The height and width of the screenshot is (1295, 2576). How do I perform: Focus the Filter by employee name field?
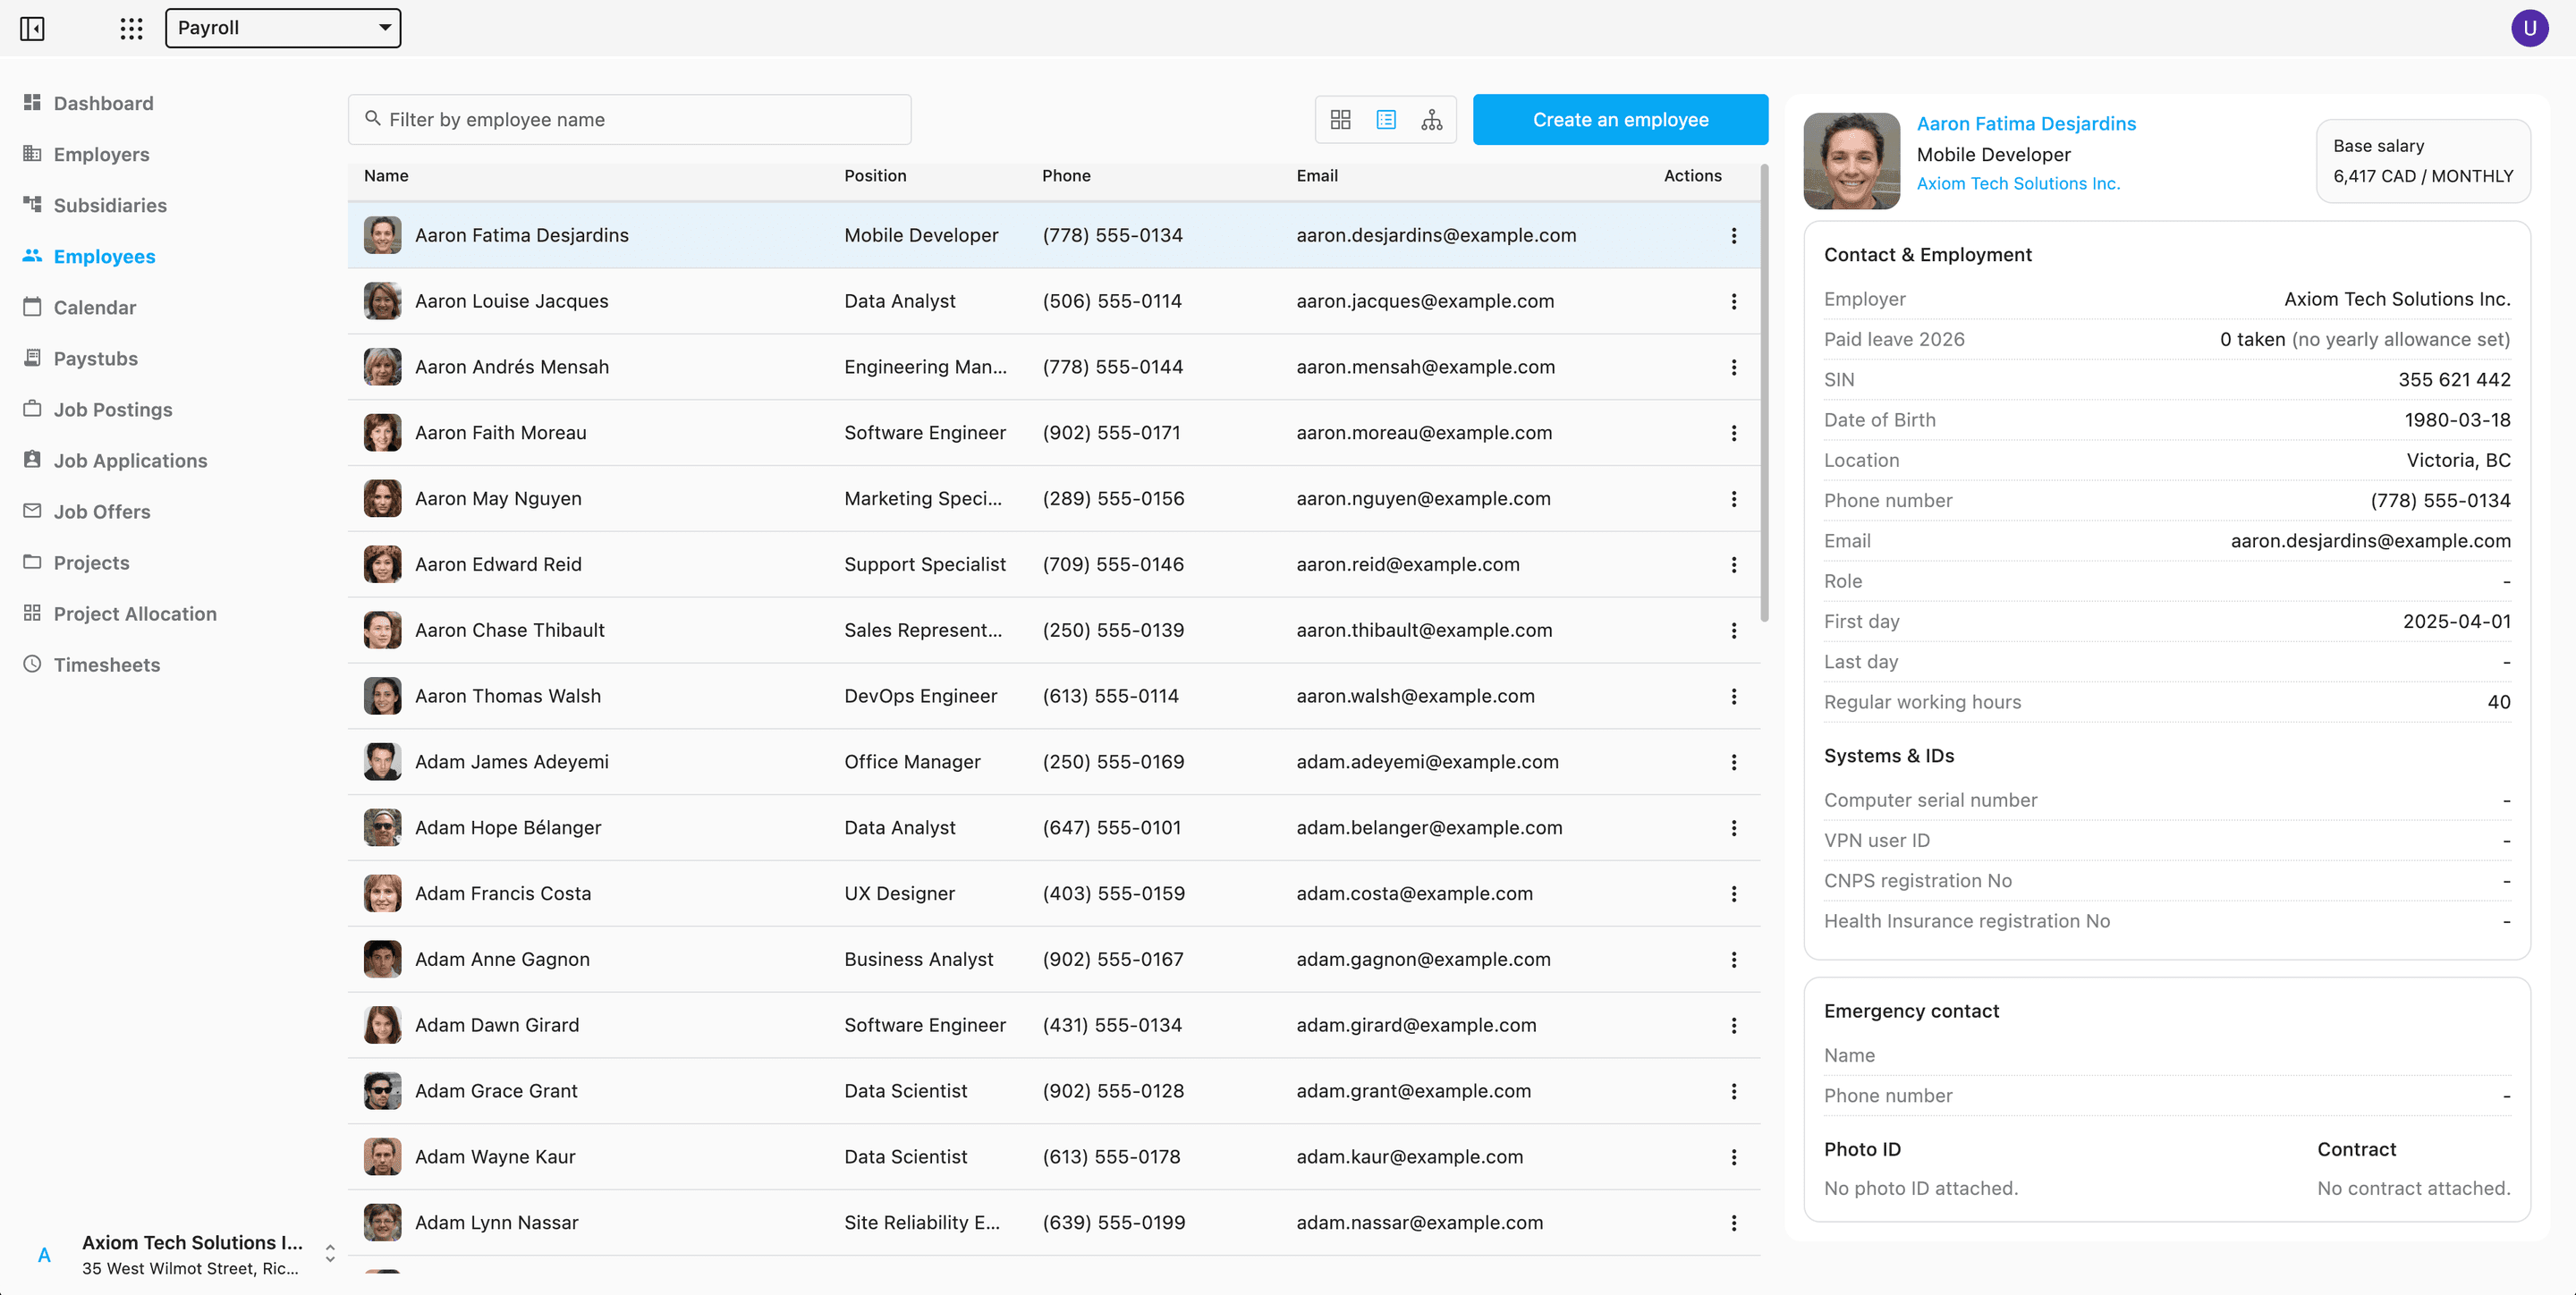click(629, 120)
